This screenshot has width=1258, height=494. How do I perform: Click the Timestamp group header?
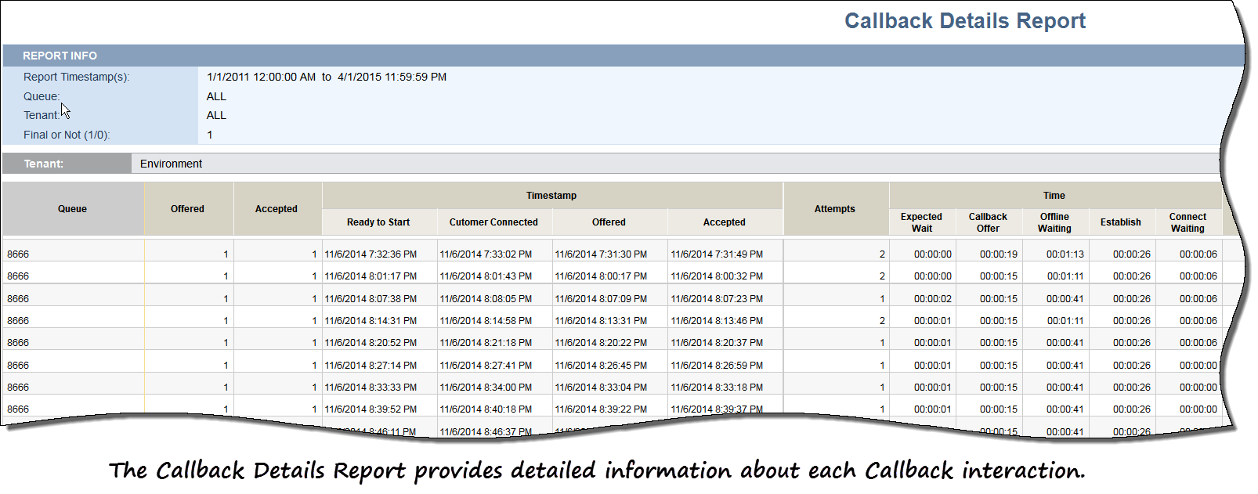point(551,196)
